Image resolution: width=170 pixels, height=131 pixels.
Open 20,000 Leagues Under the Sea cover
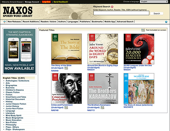click(x=139, y=49)
